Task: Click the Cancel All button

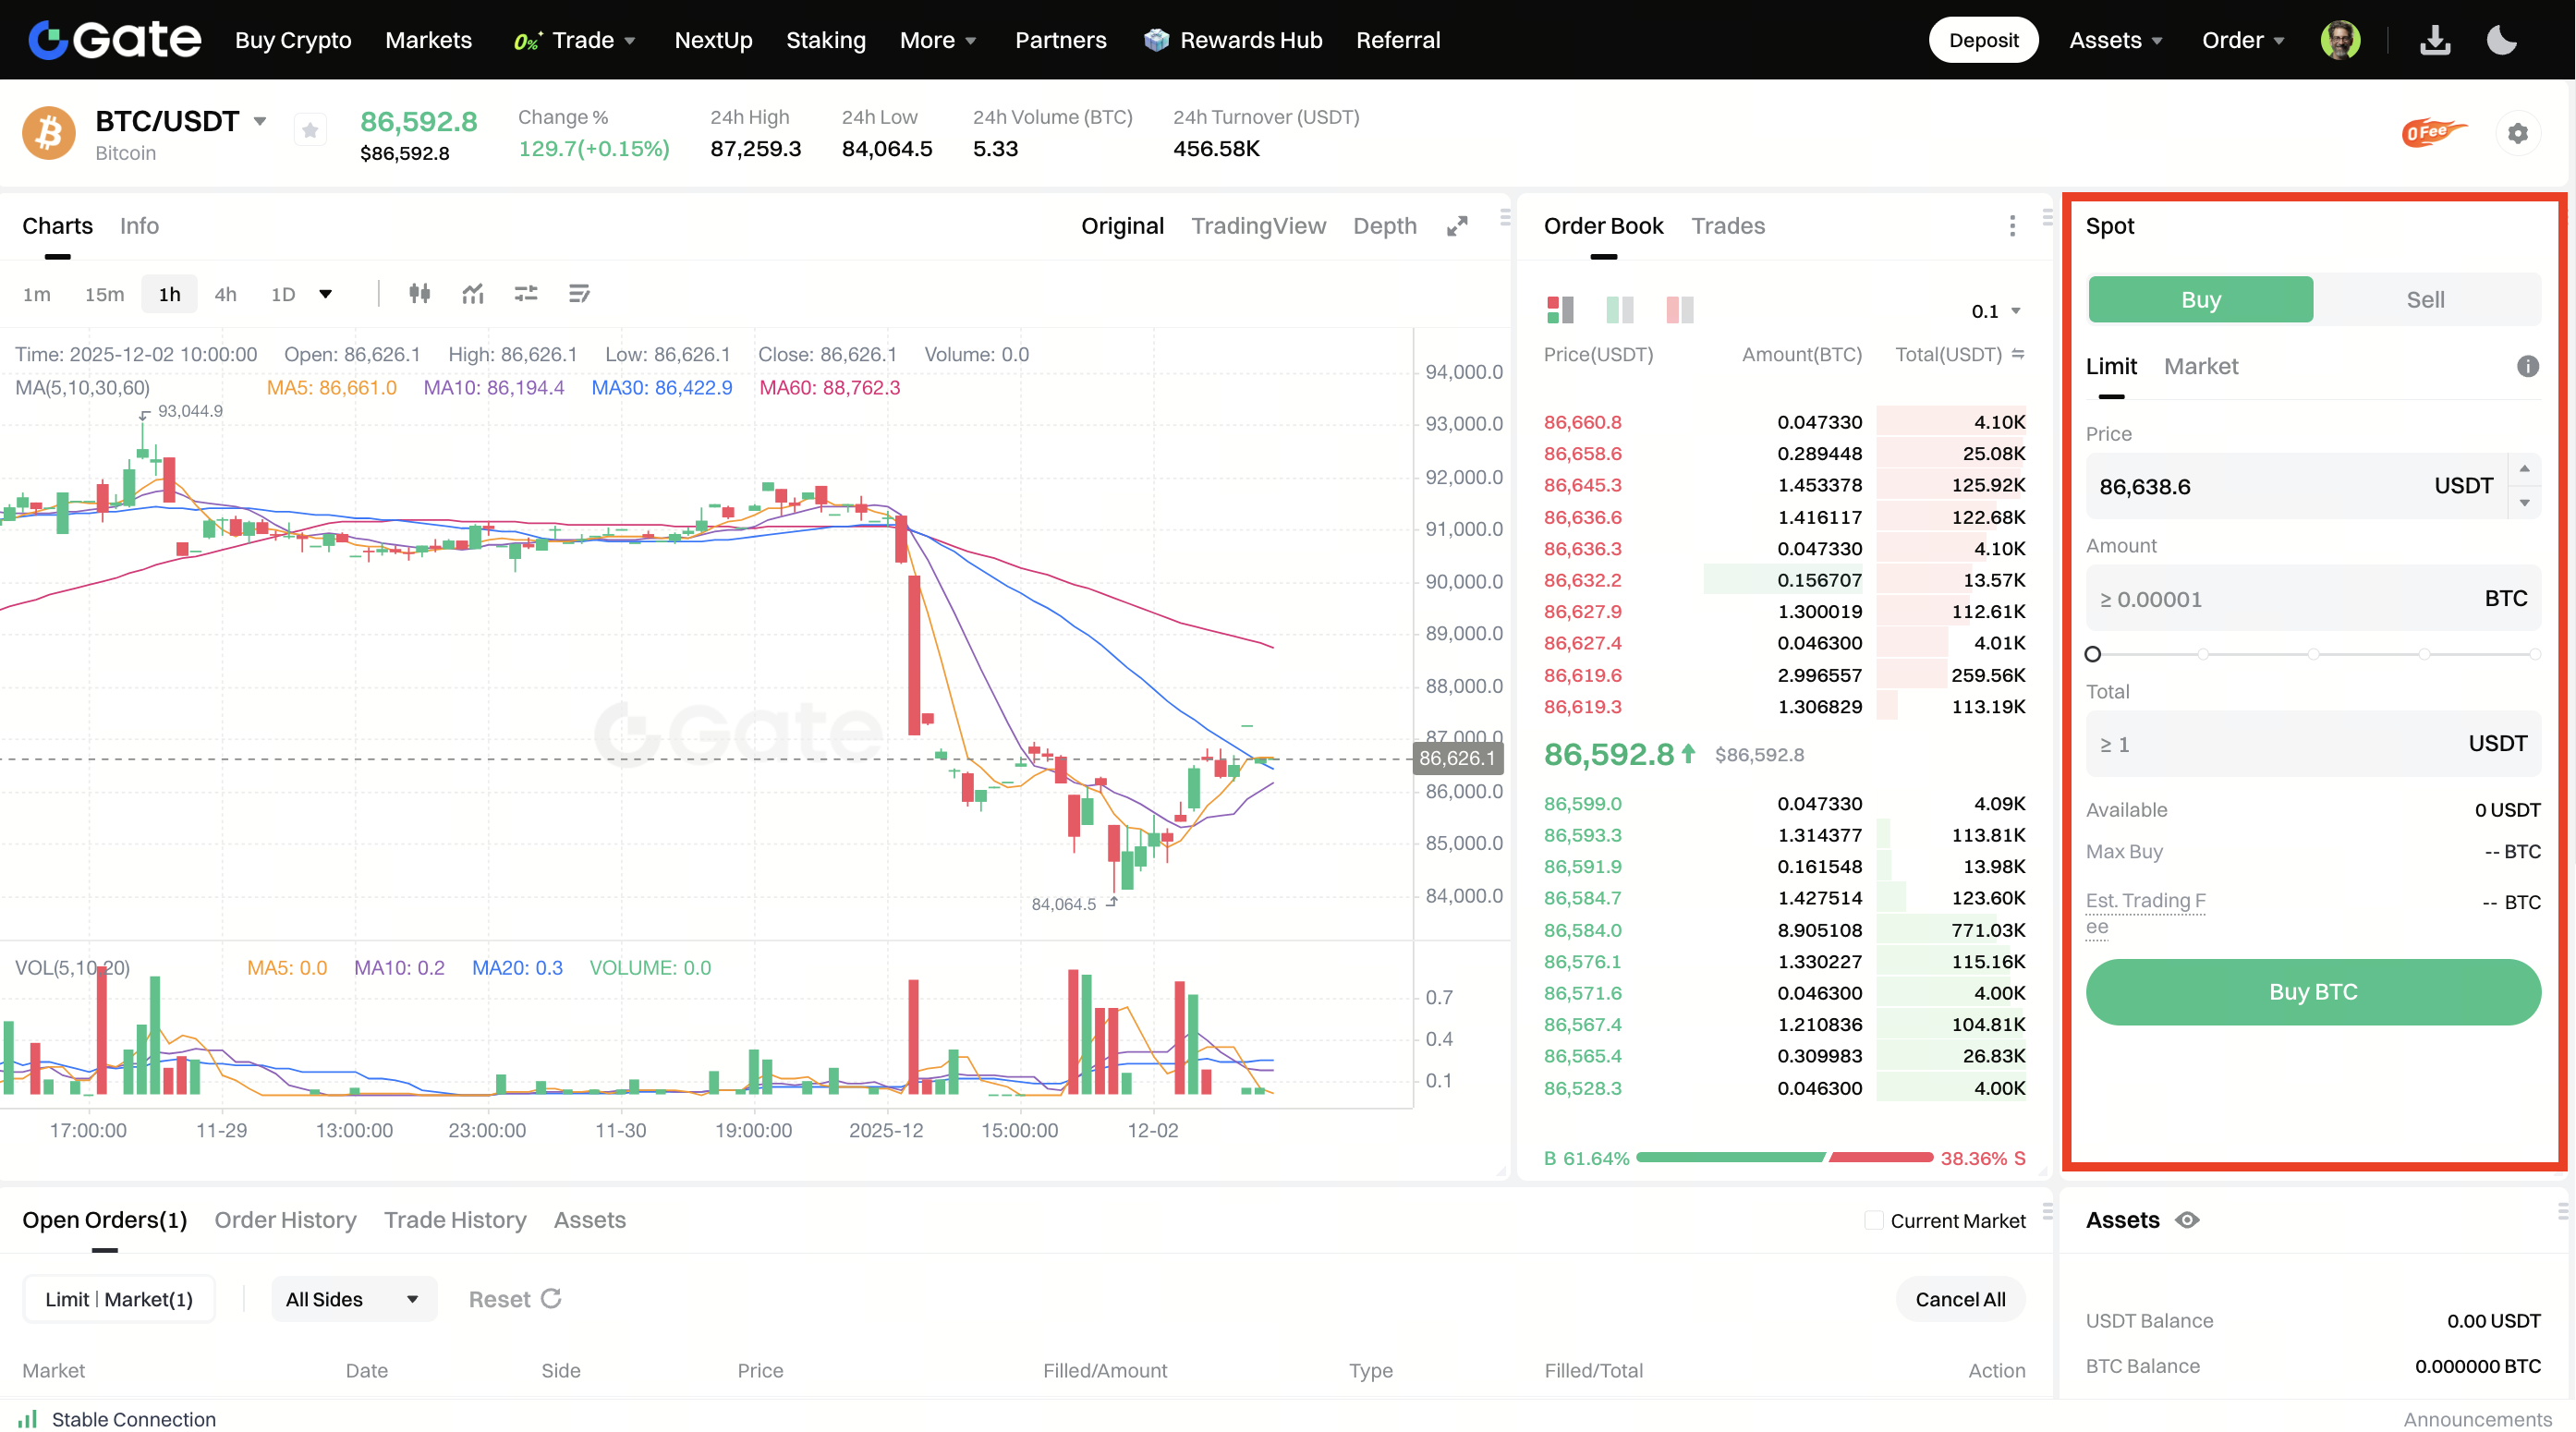Action: click(1959, 1299)
